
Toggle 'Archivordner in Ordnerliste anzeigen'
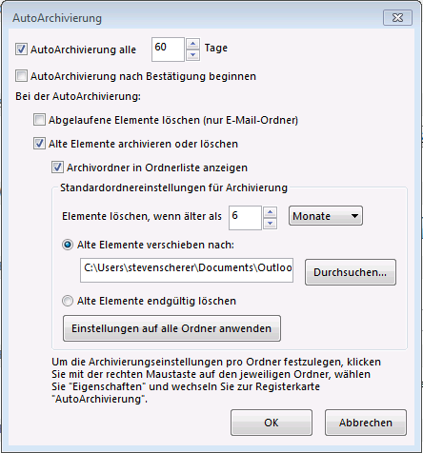(x=57, y=167)
